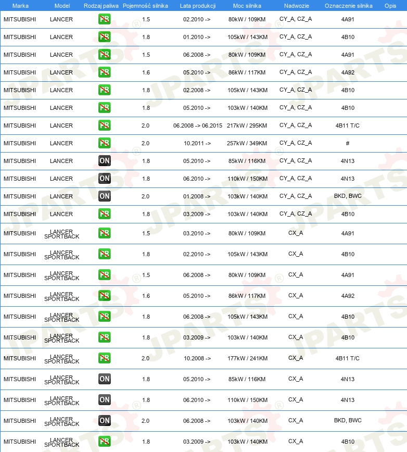Viewport: 407px width, 452px height.
Task: Click the Marka column header
Action: (20, 6)
